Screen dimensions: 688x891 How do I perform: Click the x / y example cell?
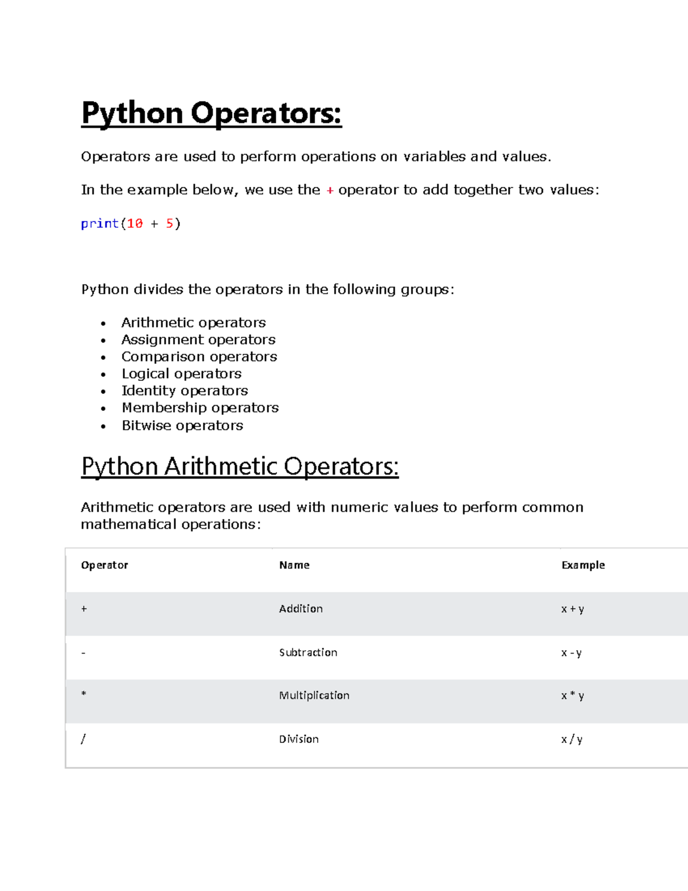pyautogui.click(x=571, y=739)
